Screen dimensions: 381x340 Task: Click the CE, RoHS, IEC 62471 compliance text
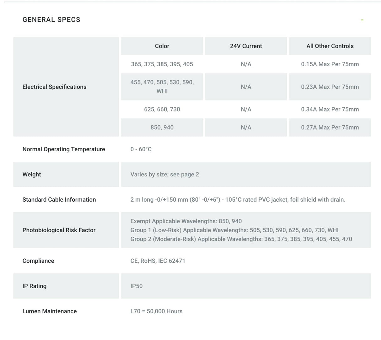[x=158, y=261]
